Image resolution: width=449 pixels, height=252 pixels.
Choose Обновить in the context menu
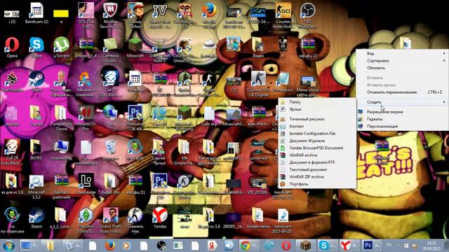click(x=402, y=68)
